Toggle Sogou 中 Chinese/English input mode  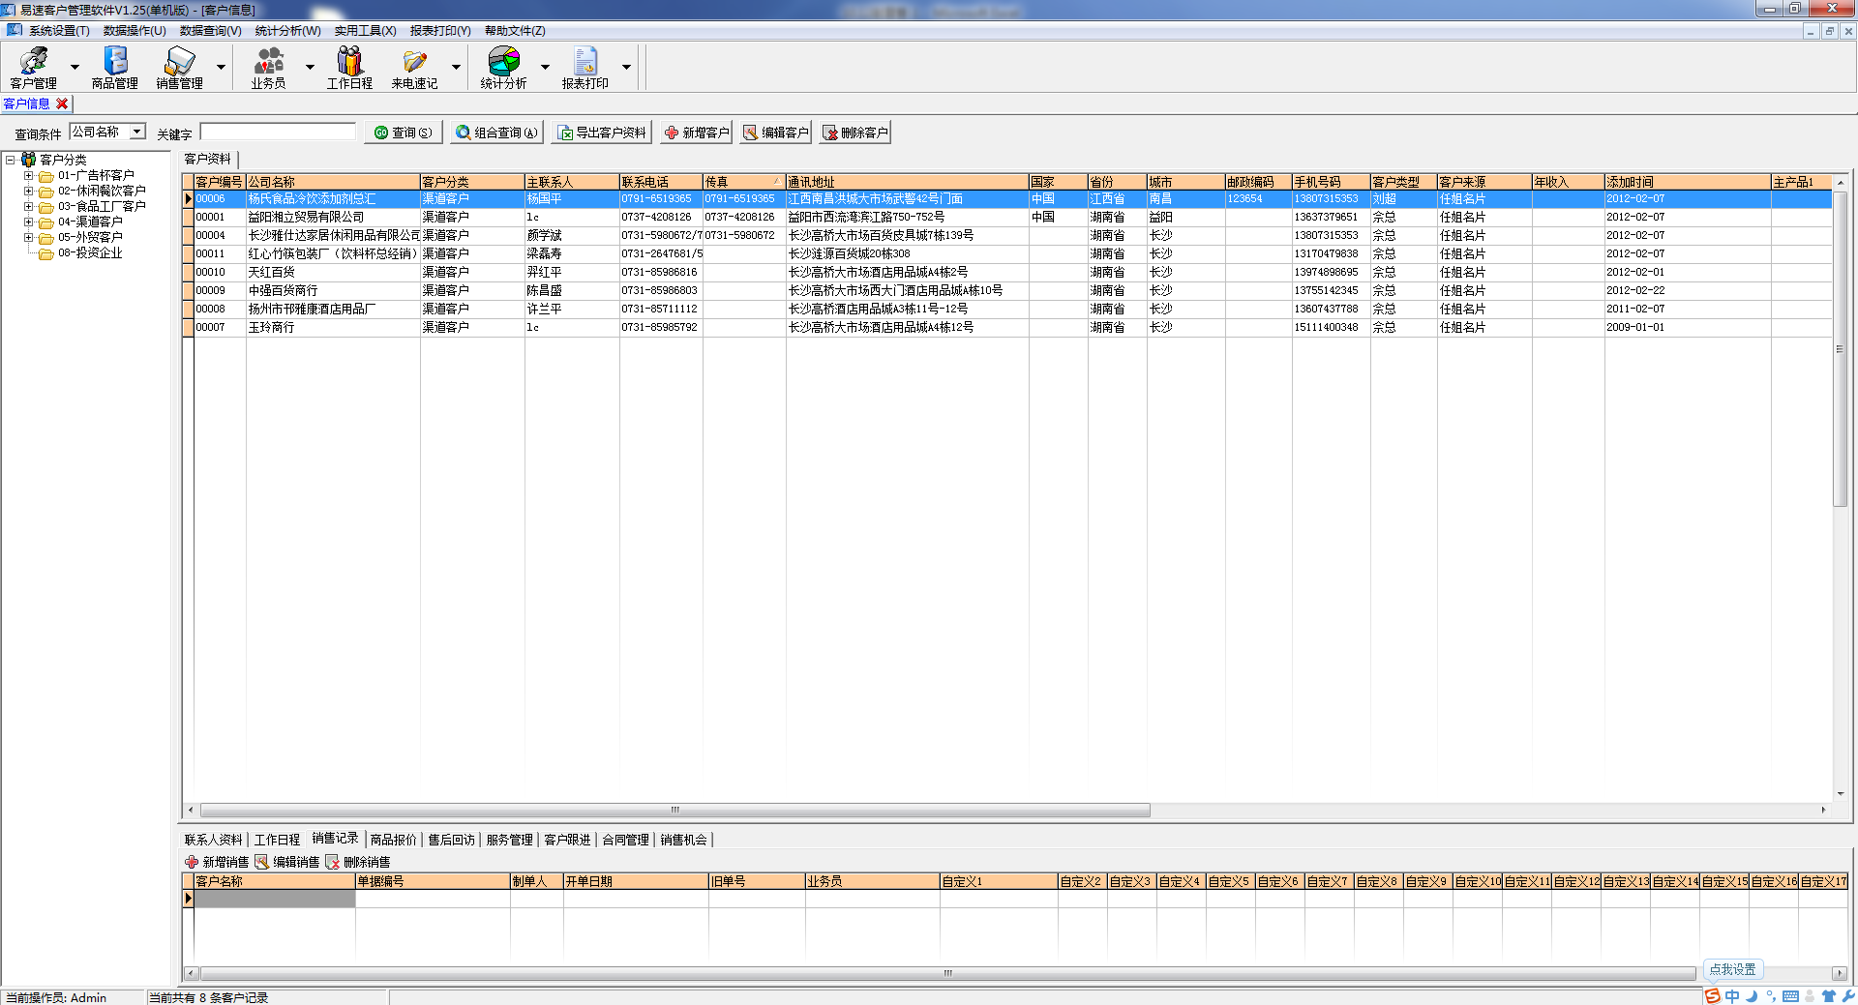(x=1732, y=996)
